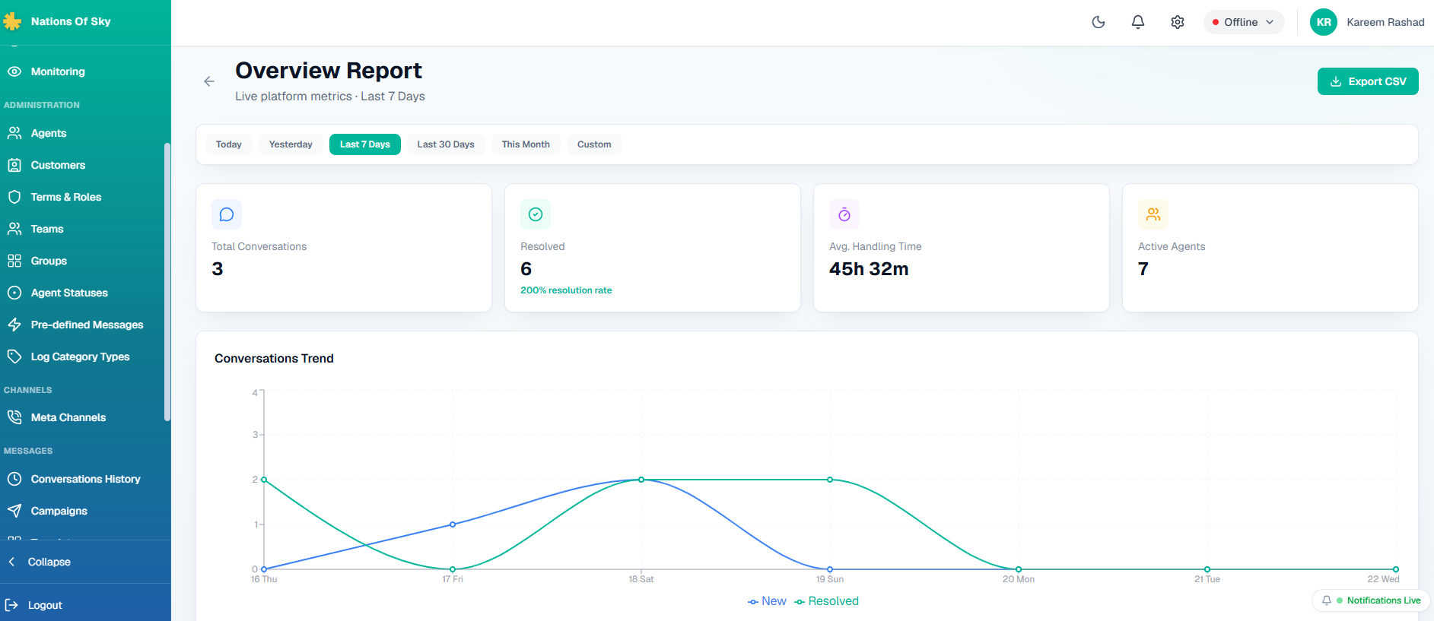Viewport: 1434px width, 621px height.
Task: Select the Last 30 Days tab
Action: 446,144
